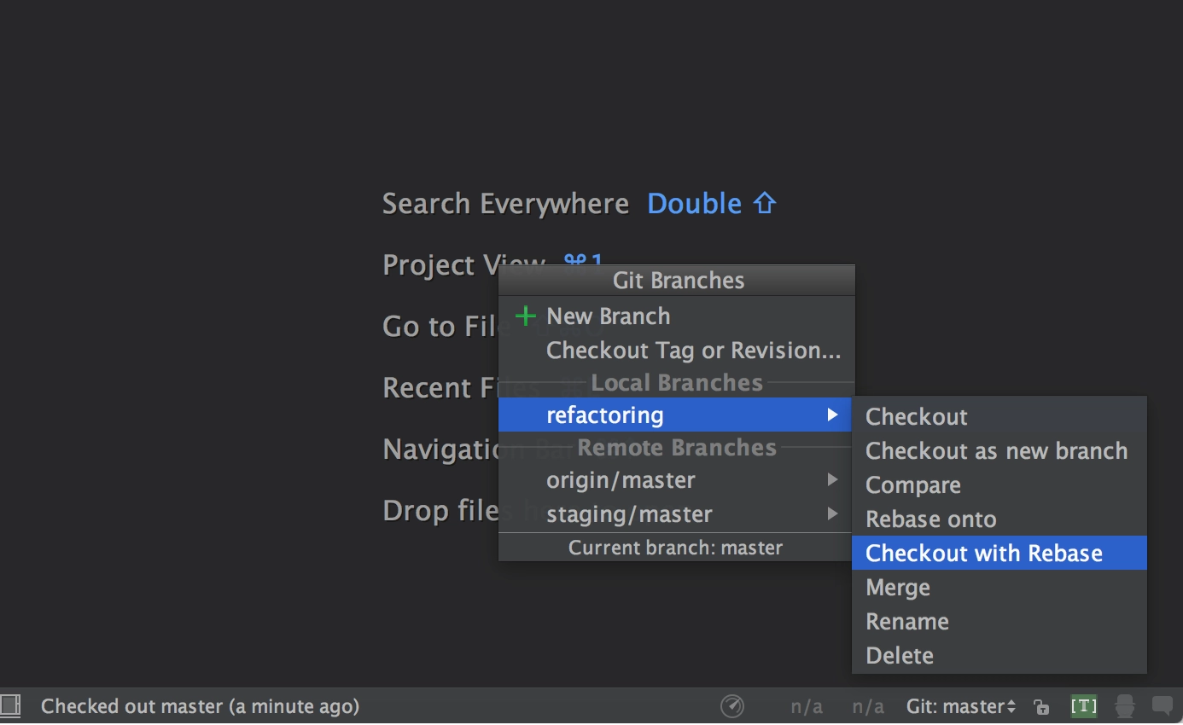
Task: Choose Checkout as new branch
Action: pyautogui.click(x=999, y=450)
